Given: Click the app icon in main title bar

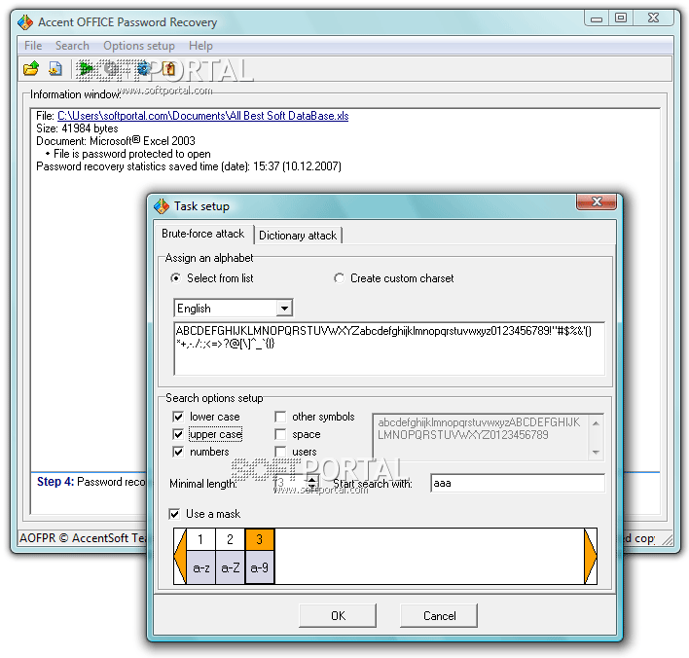Looking at the screenshot, I should (x=25, y=22).
